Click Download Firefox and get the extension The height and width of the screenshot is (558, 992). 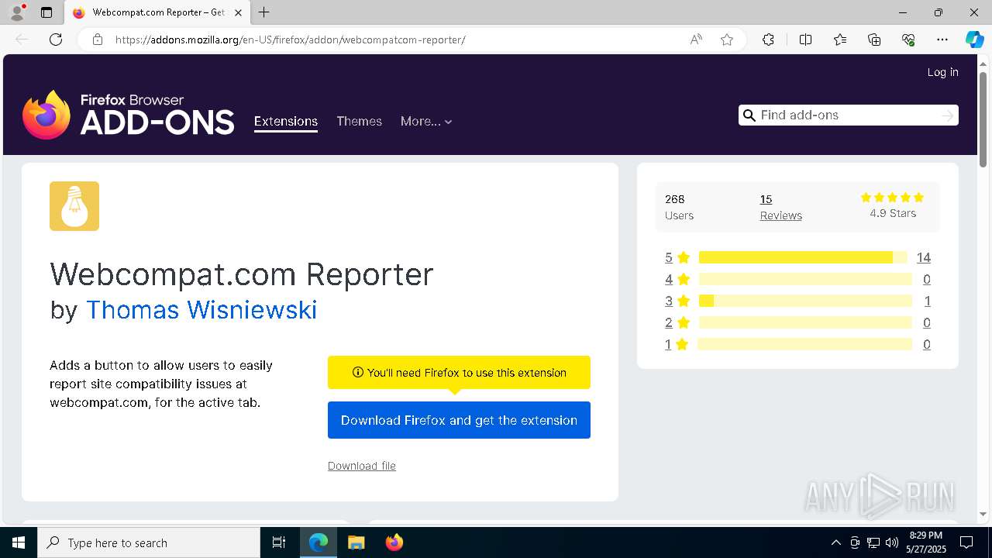point(459,420)
